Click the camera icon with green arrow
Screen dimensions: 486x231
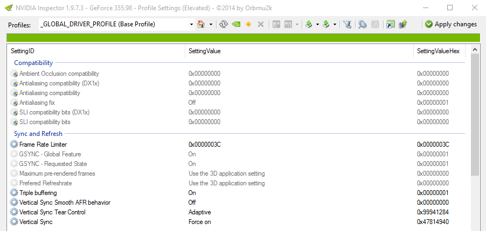pyautogui.click(x=402, y=24)
